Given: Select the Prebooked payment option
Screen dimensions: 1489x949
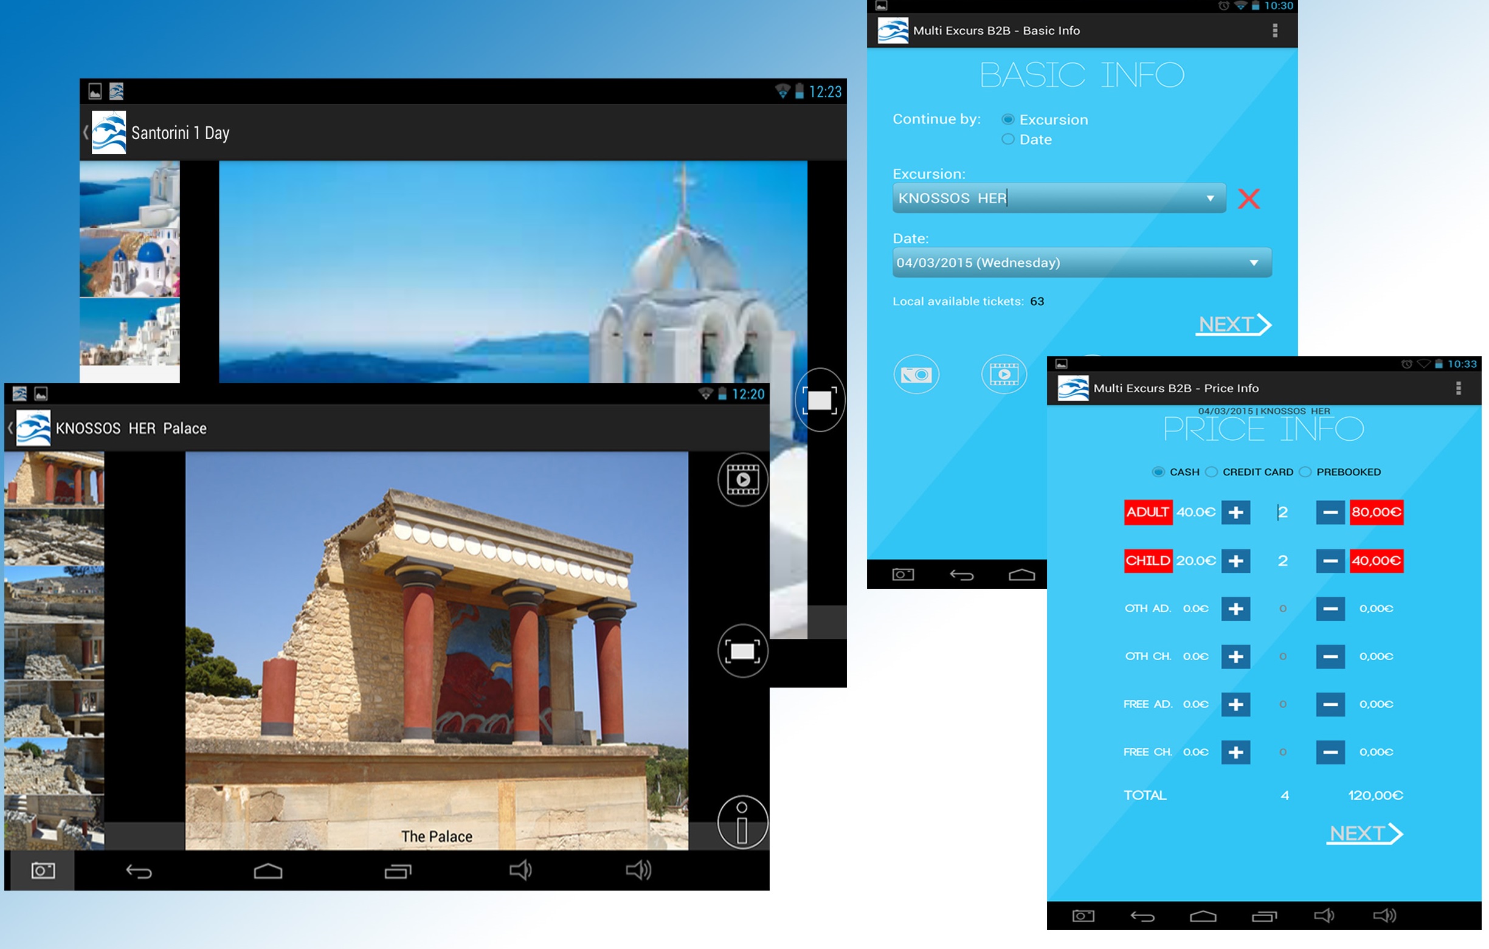Looking at the screenshot, I should coord(1305,472).
